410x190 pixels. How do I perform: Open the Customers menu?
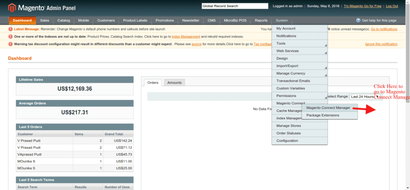point(106,20)
